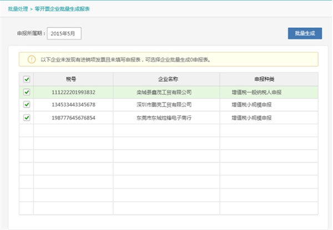
Task: Click the 批量生成 button
Action: (x=305, y=33)
